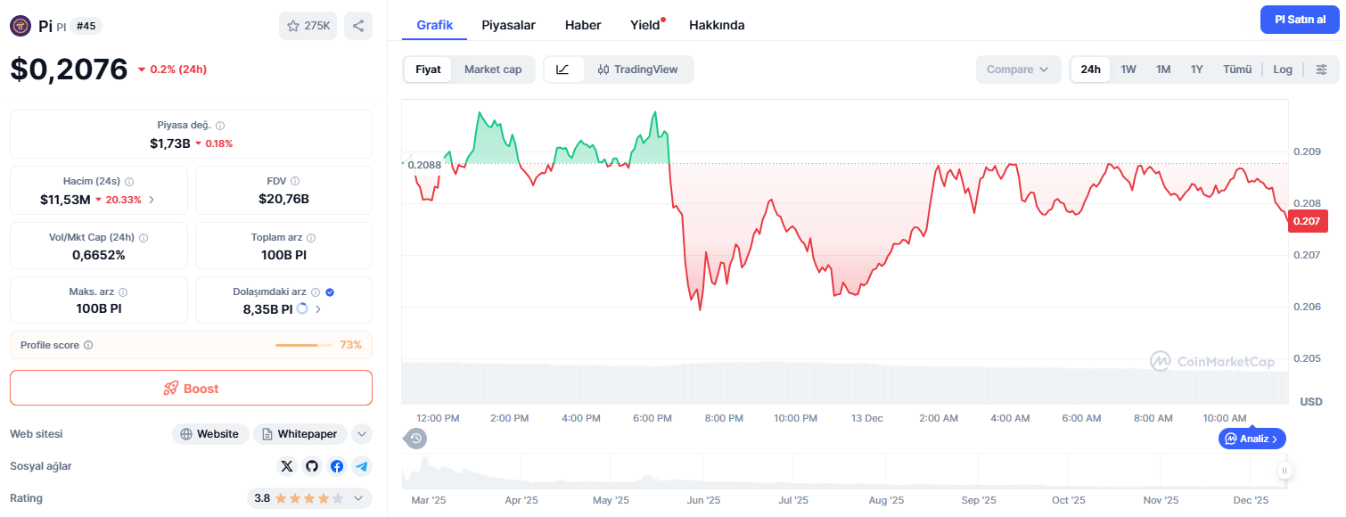Select Market cap chart mode
Viewport: 1346px width, 517px height.
493,70
